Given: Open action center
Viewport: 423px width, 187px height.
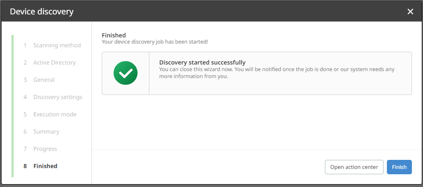Looking at the screenshot, I should click(x=354, y=167).
